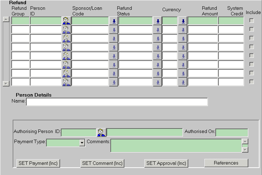Click SET Comment (Inc) button
Viewport: 262px width, 175px height.
(102, 163)
